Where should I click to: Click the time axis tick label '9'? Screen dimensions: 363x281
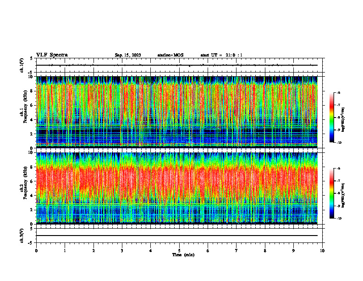(293, 251)
